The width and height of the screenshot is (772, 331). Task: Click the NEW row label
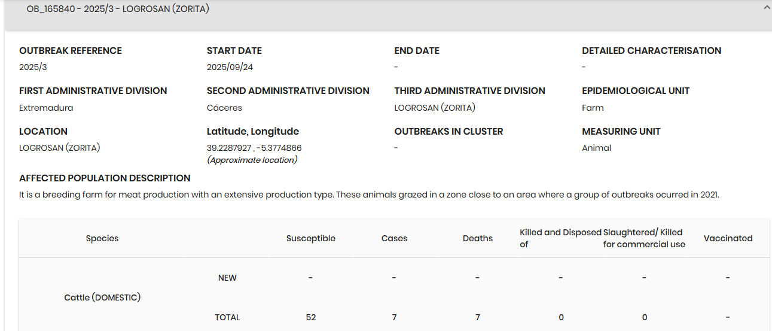coord(227,278)
